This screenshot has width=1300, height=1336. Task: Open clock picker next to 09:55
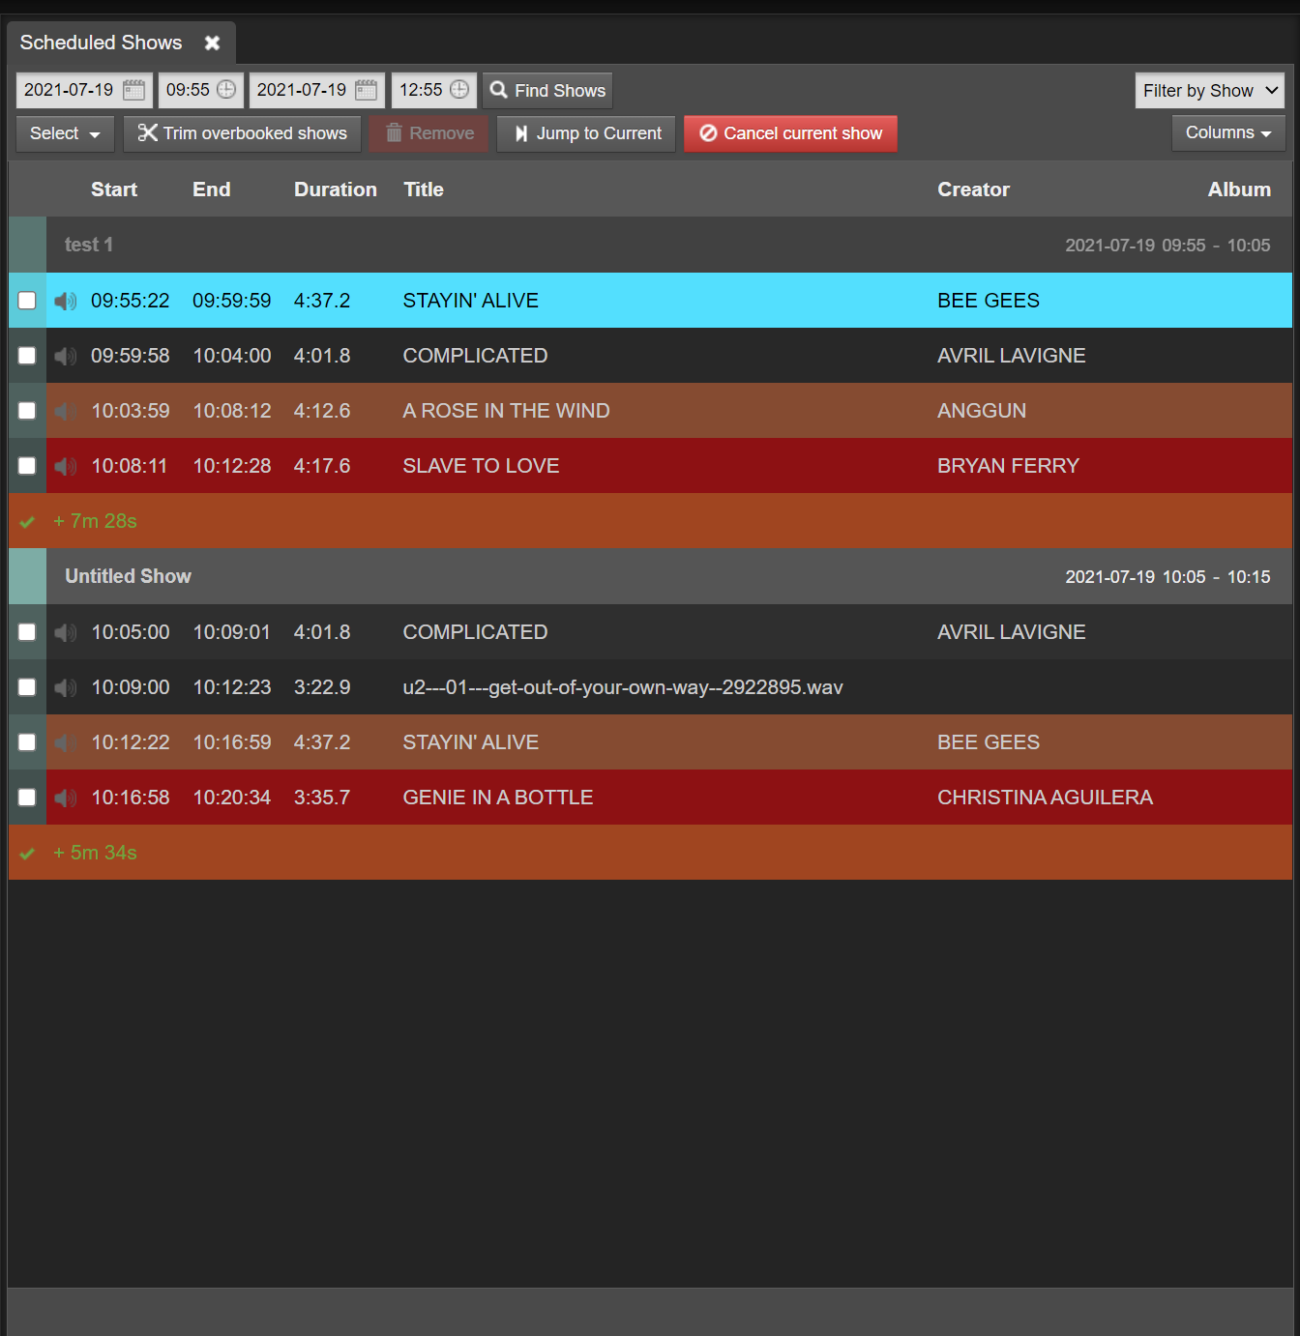point(226,90)
